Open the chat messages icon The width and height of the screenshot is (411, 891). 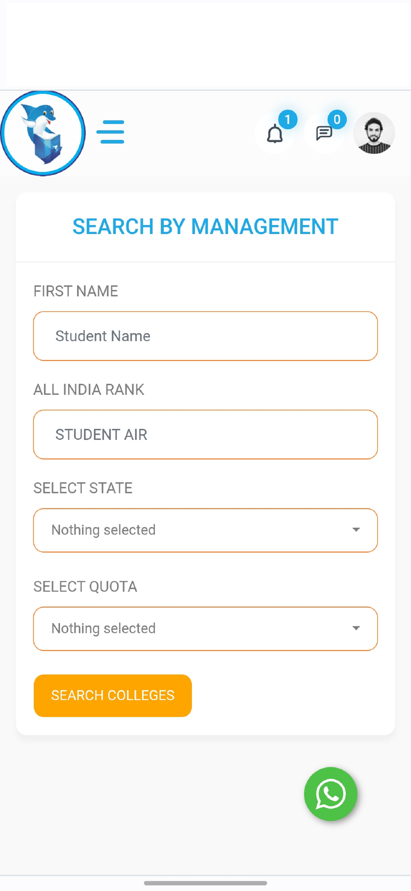pyautogui.click(x=324, y=133)
